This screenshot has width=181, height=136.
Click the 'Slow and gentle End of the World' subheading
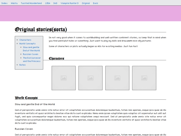[35, 104]
